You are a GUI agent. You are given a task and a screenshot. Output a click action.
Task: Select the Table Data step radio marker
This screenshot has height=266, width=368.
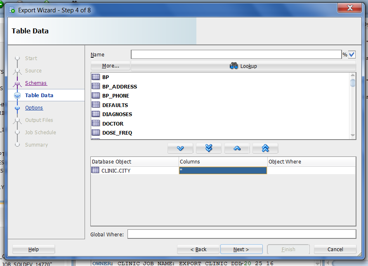(x=17, y=95)
